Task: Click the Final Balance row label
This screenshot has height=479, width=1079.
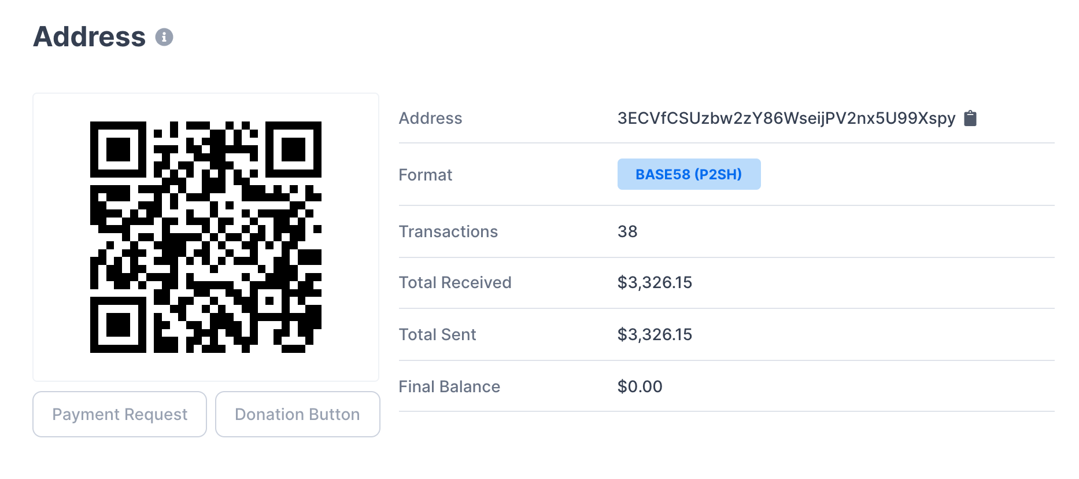Action: click(x=449, y=386)
